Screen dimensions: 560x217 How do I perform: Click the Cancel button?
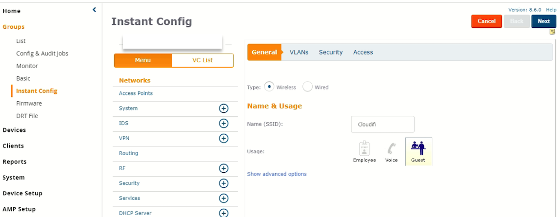tap(486, 21)
